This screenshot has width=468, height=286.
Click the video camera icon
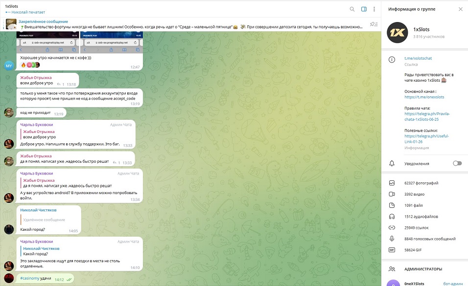(x=392, y=194)
